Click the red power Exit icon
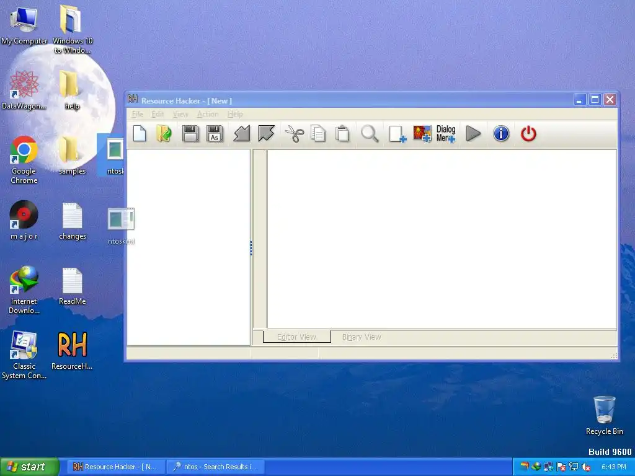Image resolution: width=635 pixels, height=476 pixels. point(528,134)
